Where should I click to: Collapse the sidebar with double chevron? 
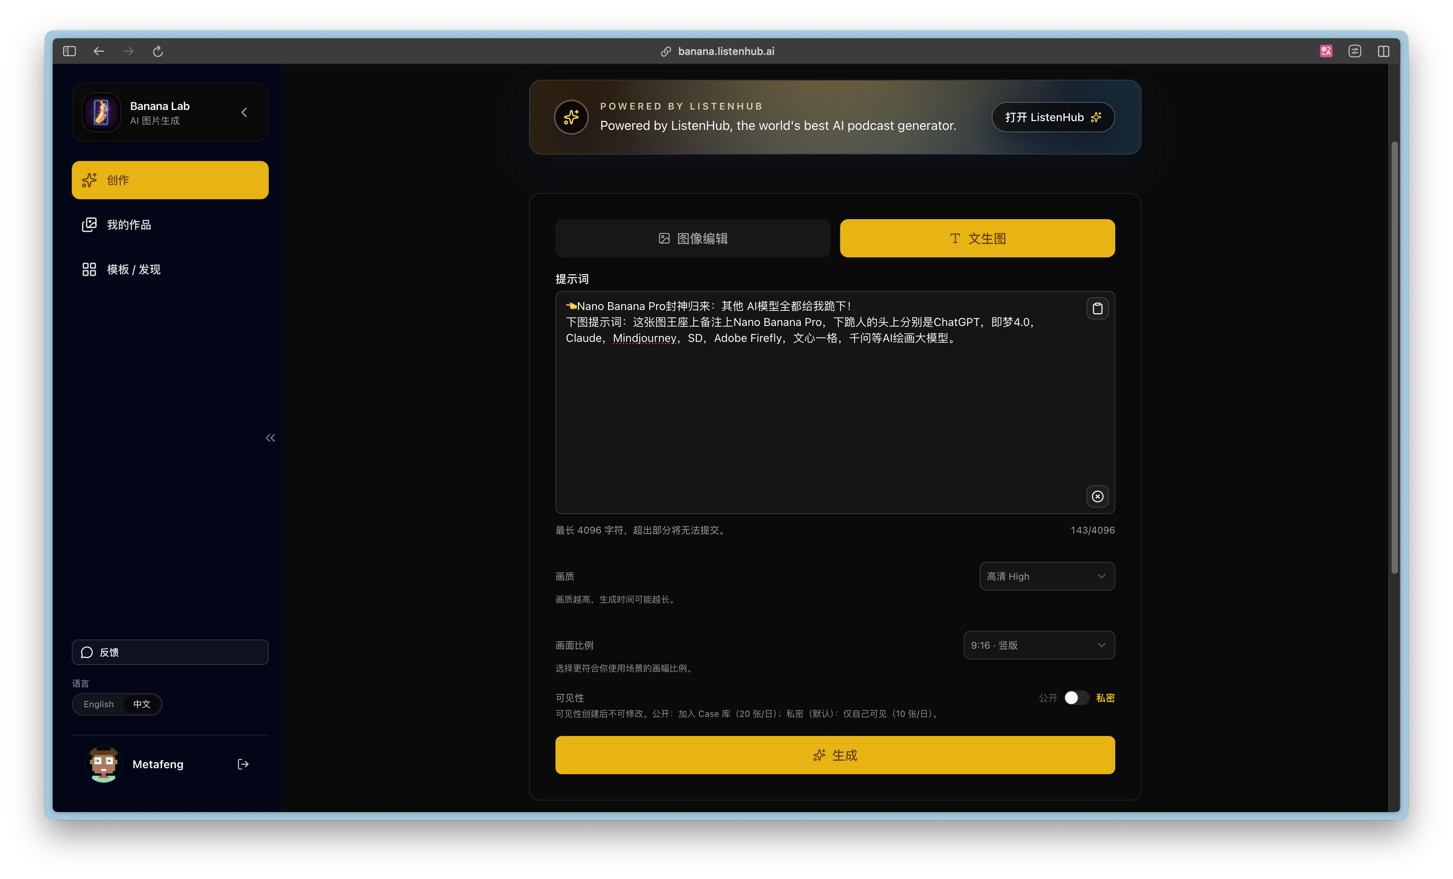270,438
